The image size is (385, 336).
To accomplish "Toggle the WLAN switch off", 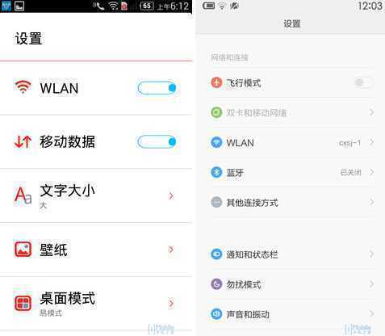I will coord(157,88).
